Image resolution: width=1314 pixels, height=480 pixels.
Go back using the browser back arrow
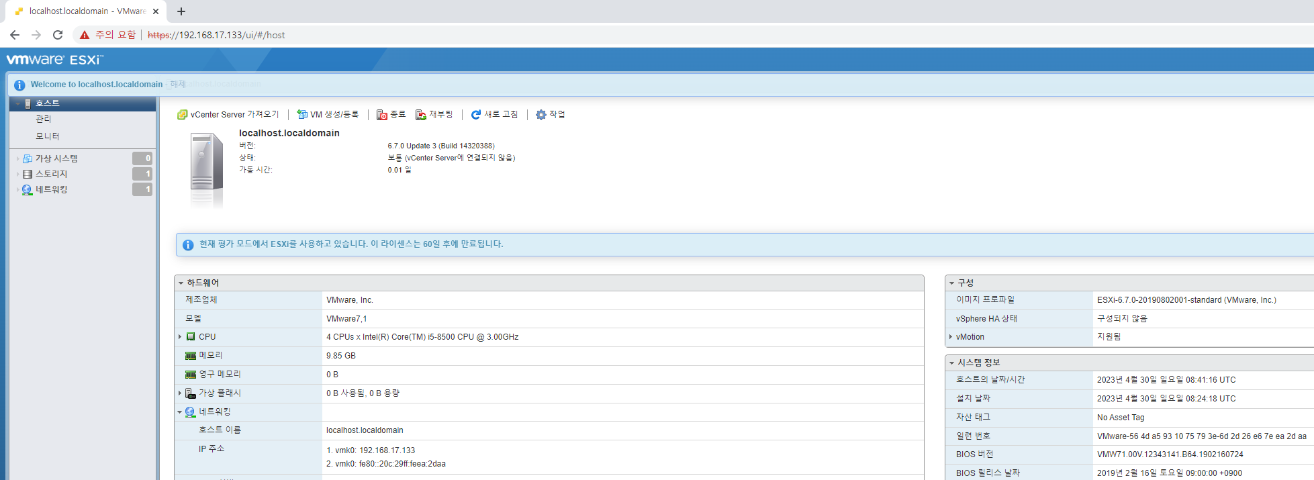[x=15, y=35]
